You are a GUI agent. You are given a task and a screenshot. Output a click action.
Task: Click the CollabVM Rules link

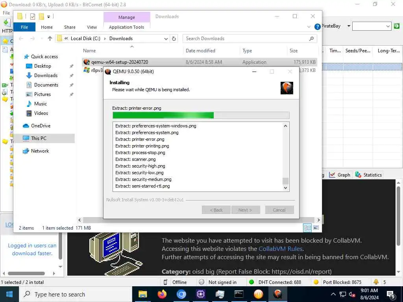(x=280, y=249)
